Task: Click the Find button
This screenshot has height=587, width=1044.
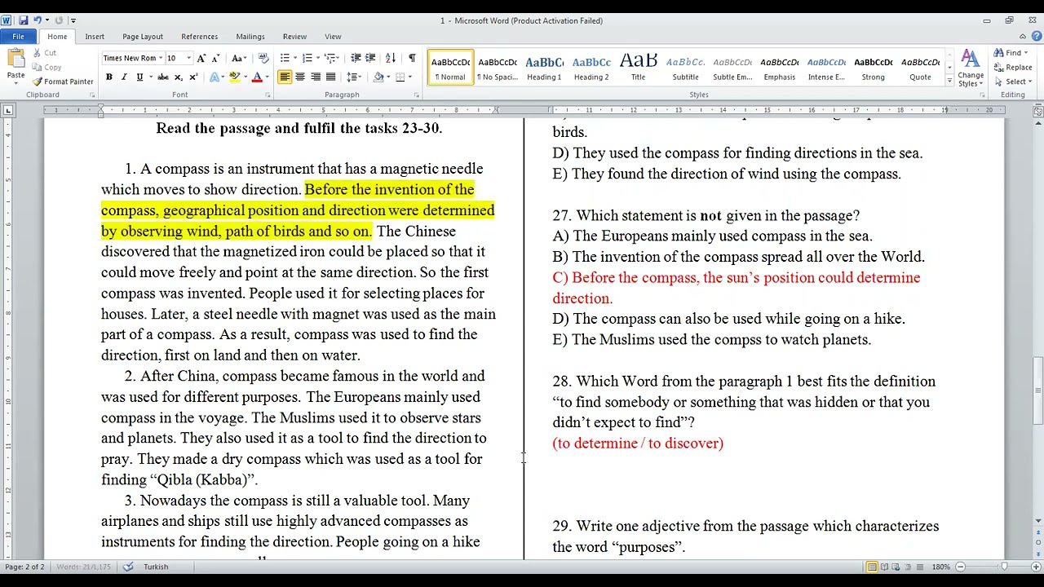Action: pyautogui.click(x=1011, y=53)
